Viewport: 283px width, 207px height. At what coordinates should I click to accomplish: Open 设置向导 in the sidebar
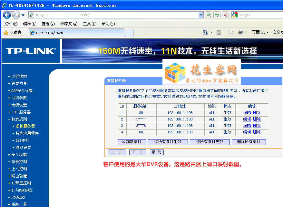point(19,84)
